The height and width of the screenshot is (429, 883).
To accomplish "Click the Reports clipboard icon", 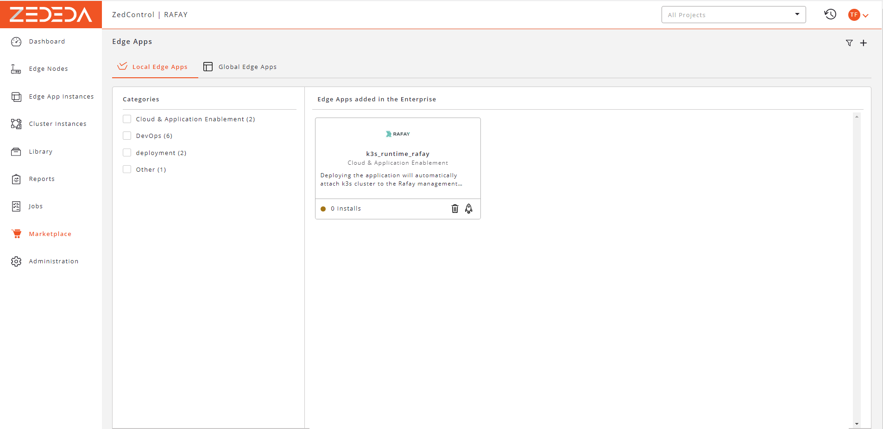I will tap(16, 179).
